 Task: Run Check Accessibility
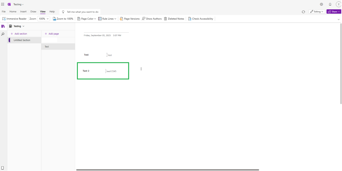tap(200, 19)
